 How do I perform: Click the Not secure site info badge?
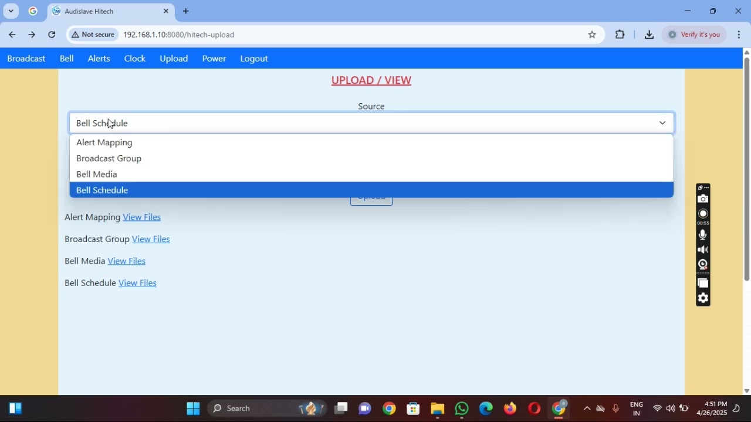tap(93, 35)
